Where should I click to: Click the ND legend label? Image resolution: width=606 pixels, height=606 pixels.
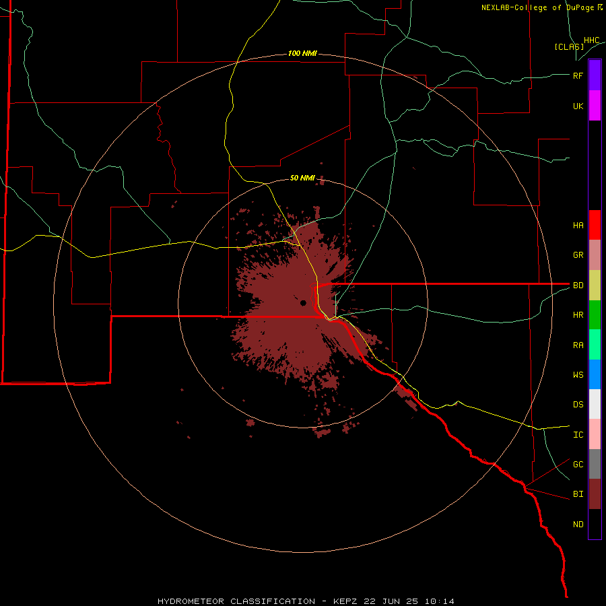coord(578,525)
